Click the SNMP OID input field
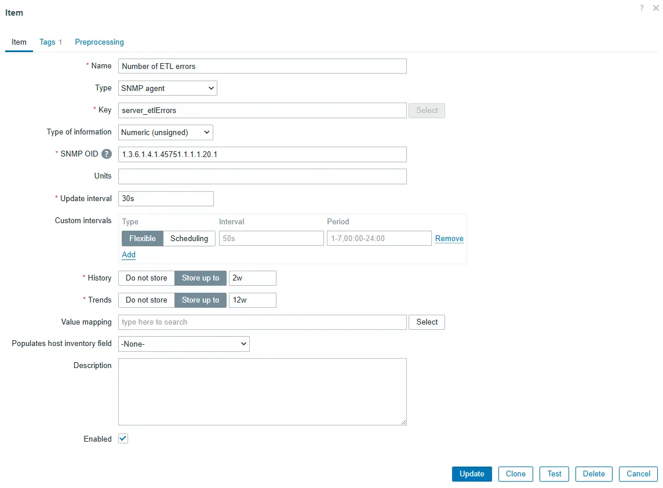Screen dimensions: 663x488 [x=262, y=154]
